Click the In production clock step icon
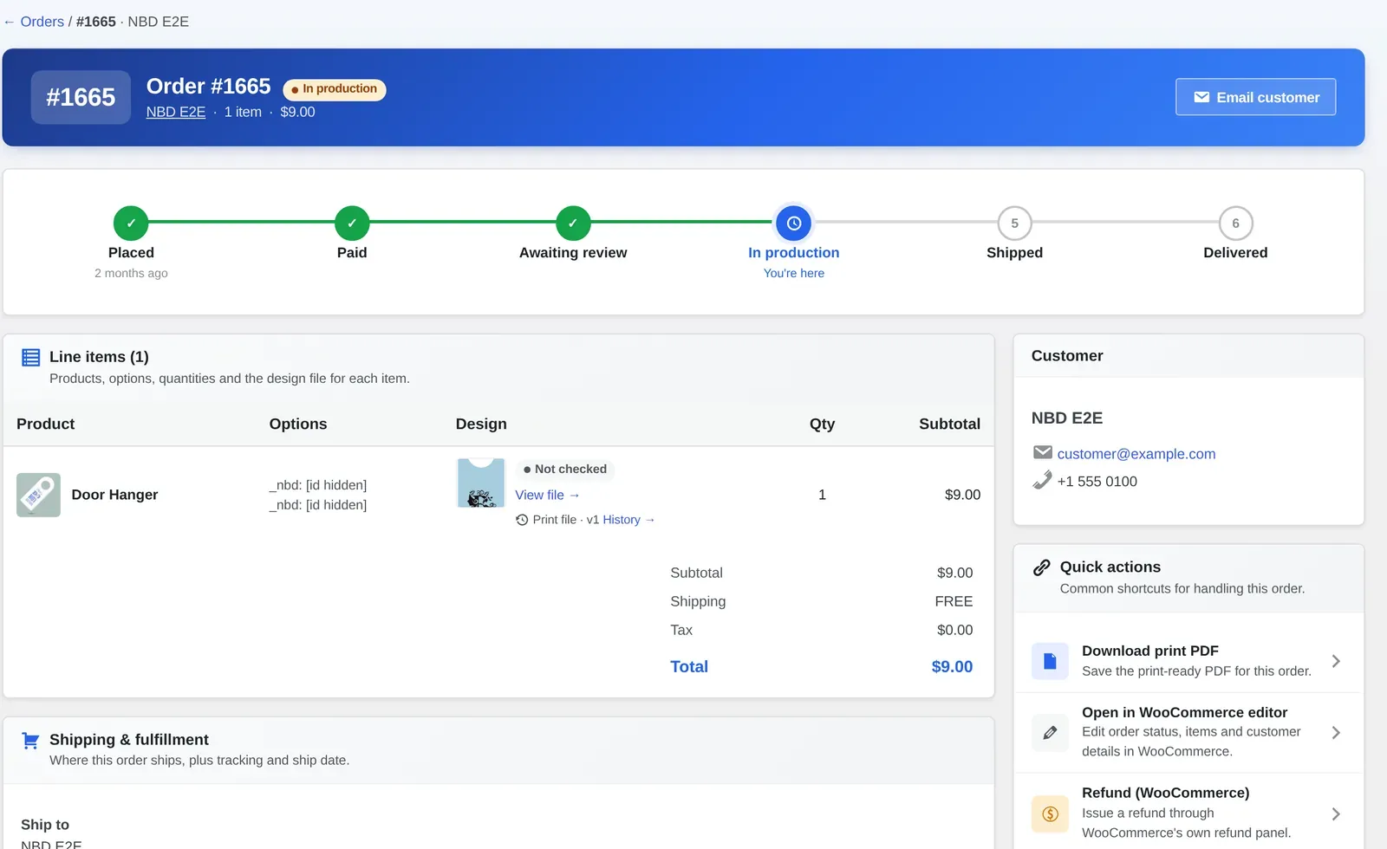This screenshot has height=849, width=1387. [794, 223]
